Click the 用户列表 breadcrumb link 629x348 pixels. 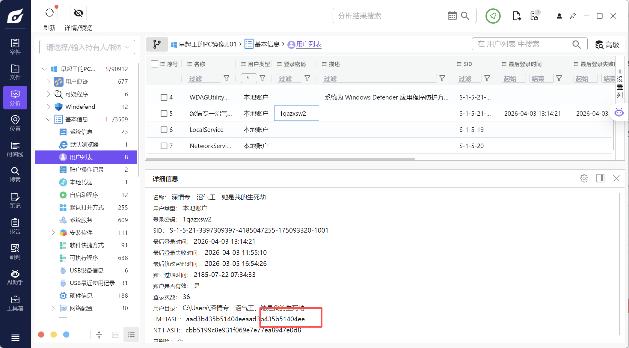[309, 44]
